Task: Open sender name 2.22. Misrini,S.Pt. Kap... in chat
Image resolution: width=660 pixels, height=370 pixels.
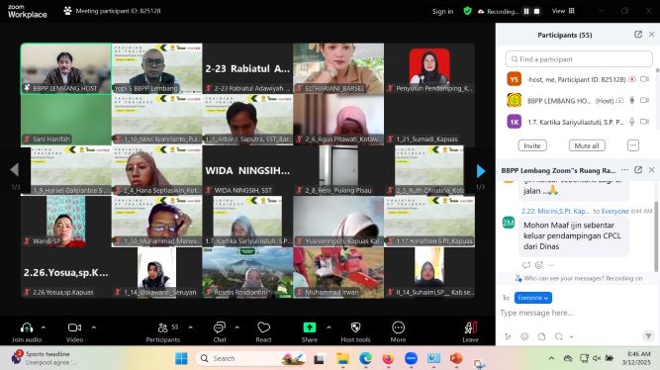Action: point(555,211)
